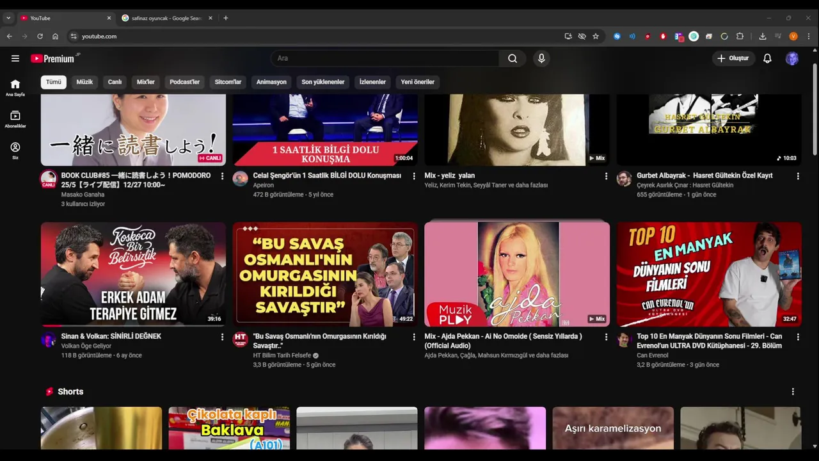Select the Mix'ler filter chip

(146, 82)
